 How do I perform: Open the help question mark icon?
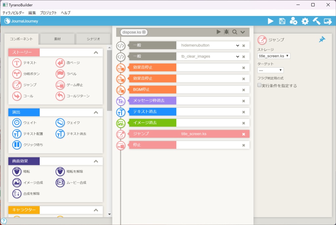4,221
